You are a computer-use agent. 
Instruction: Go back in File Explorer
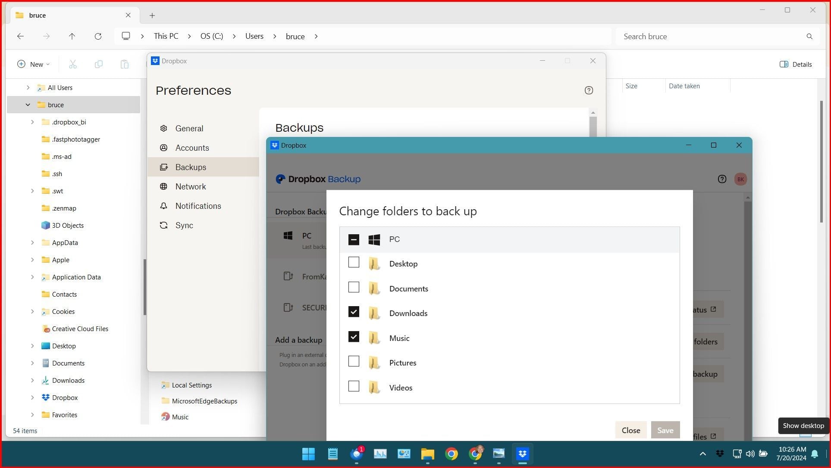pos(20,36)
